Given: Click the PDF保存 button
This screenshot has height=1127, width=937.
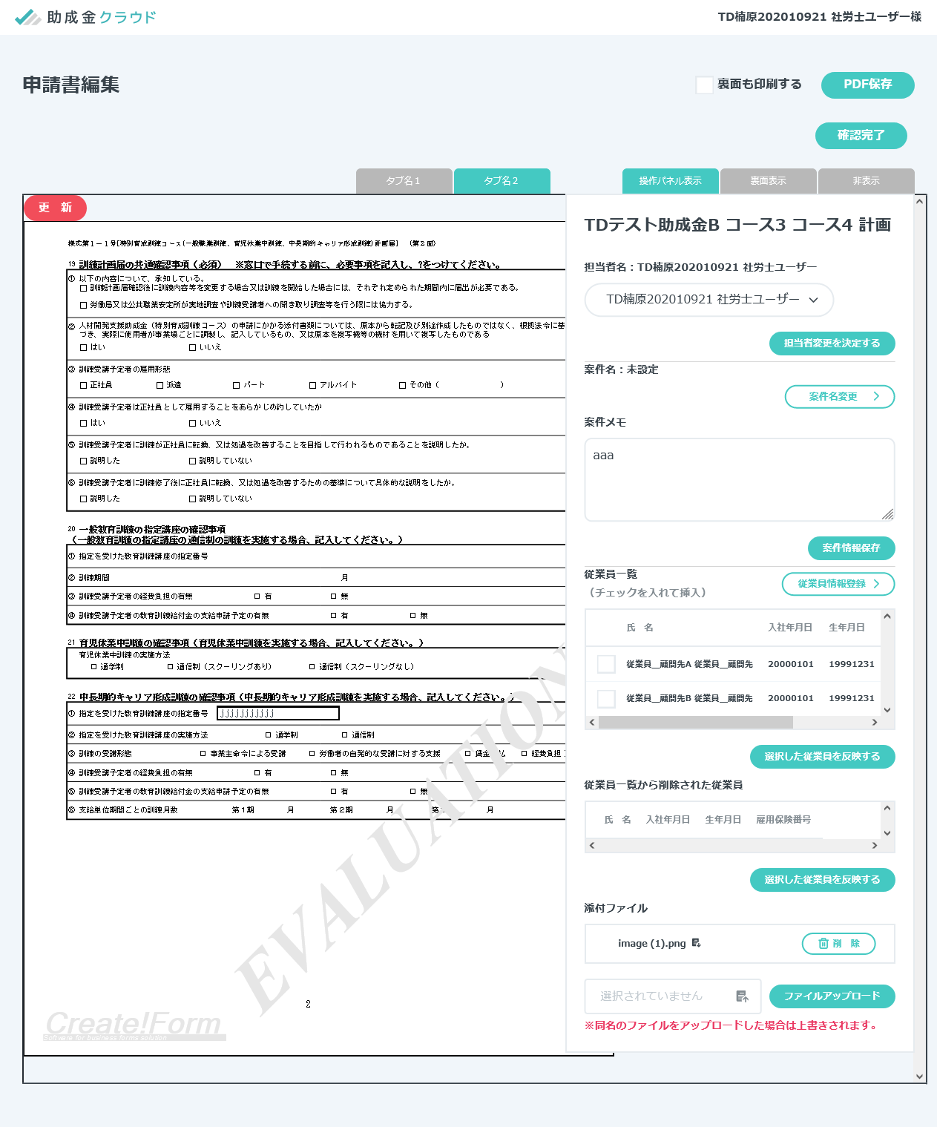Looking at the screenshot, I should click(867, 85).
